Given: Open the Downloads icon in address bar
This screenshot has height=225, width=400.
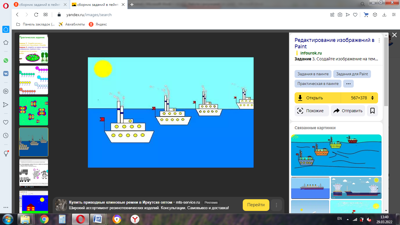Looking at the screenshot, I should click(384, 15).
